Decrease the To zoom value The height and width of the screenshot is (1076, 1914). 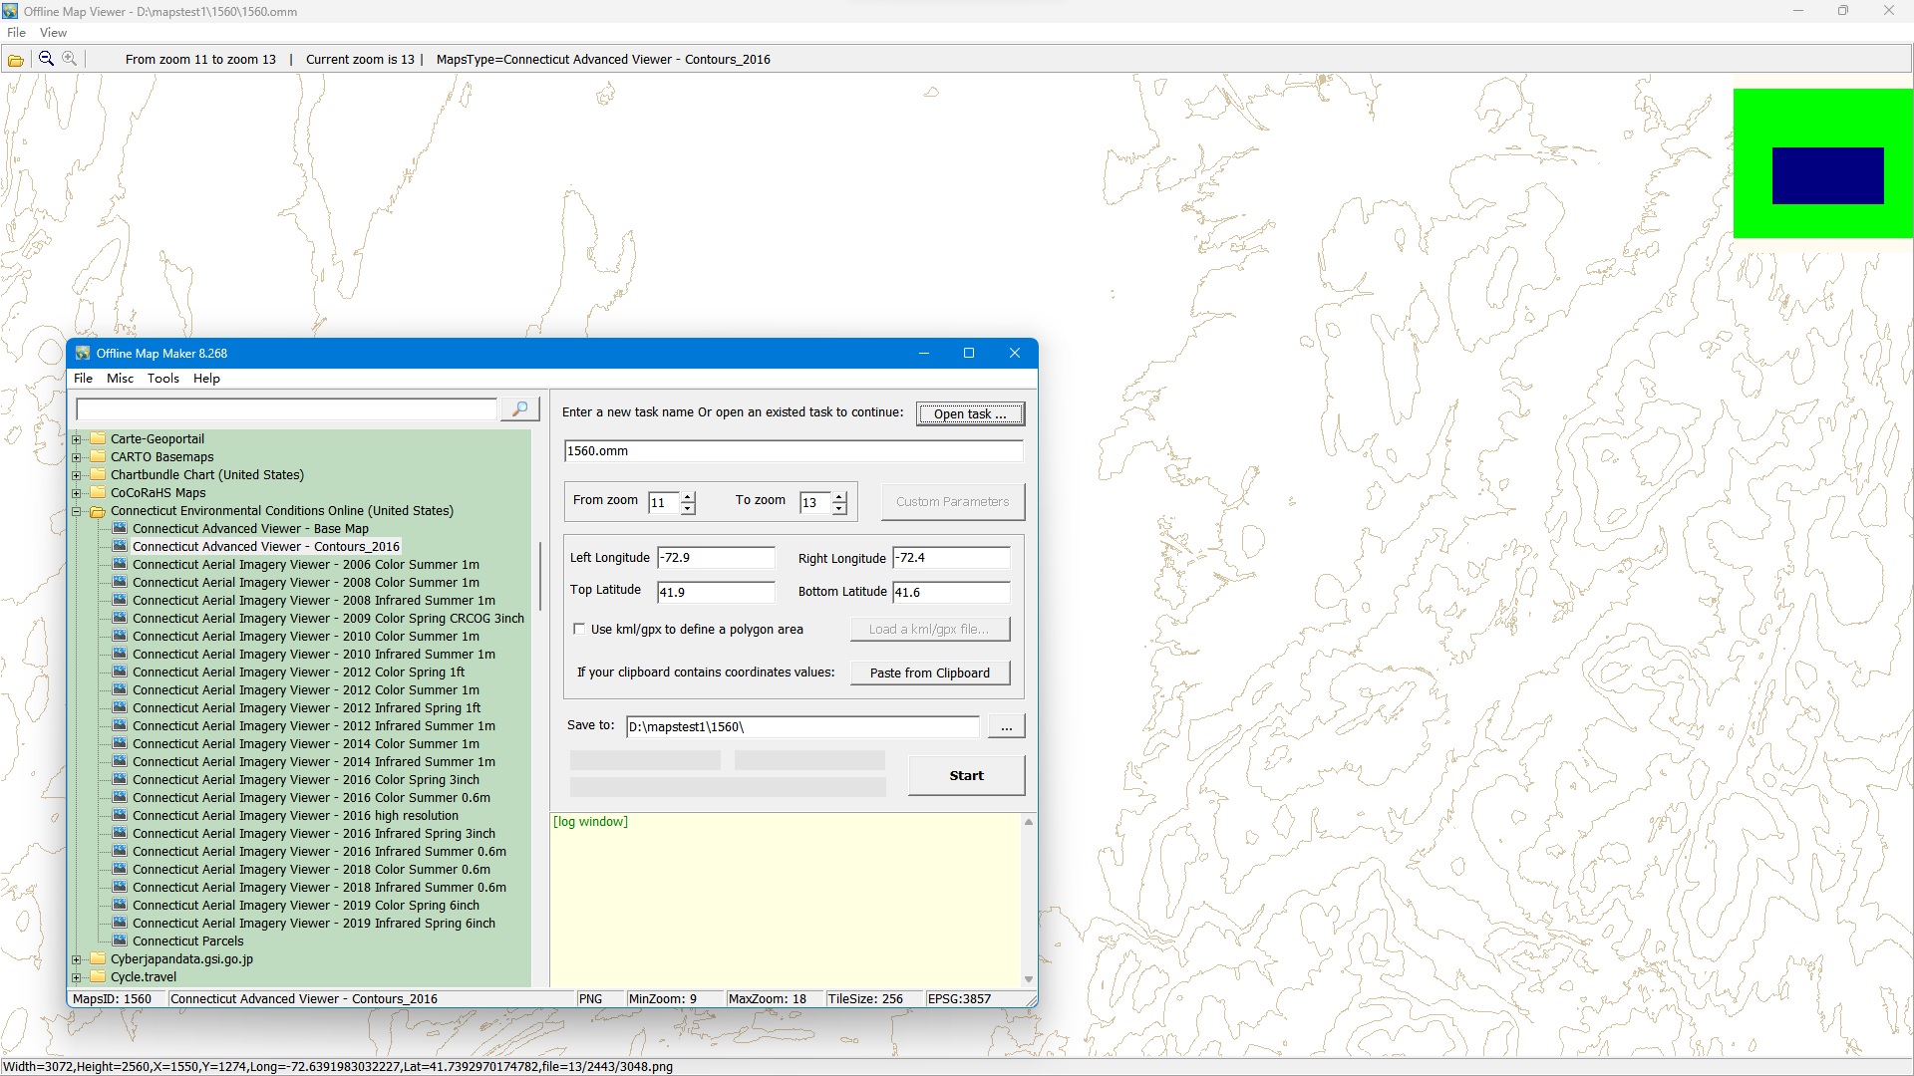coord(839,508)
